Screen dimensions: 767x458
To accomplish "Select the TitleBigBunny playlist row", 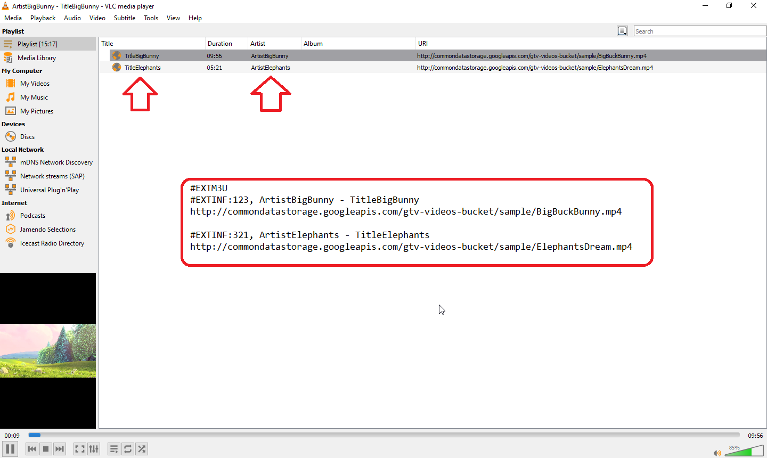I will click(x=433, y=56).
